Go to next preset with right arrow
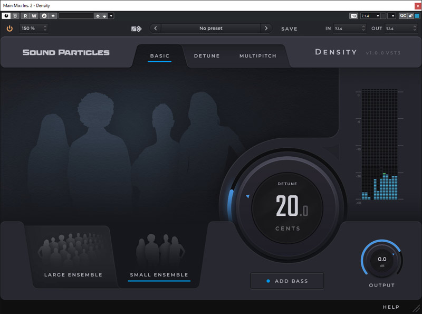Screen dimensions: 422x314 tap(266, 28)
